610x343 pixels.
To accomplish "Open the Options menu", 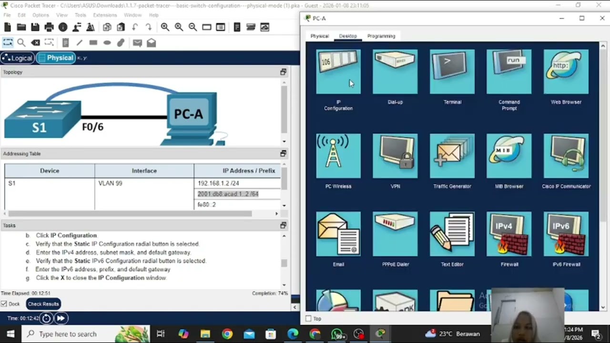I will pos(41,15).
